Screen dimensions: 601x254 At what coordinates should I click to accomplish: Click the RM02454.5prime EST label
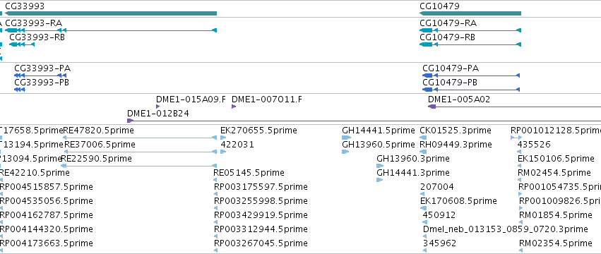point(554,173)
